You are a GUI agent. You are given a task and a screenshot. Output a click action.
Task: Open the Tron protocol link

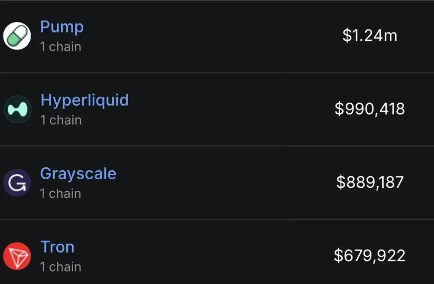[x=57, y=247]
